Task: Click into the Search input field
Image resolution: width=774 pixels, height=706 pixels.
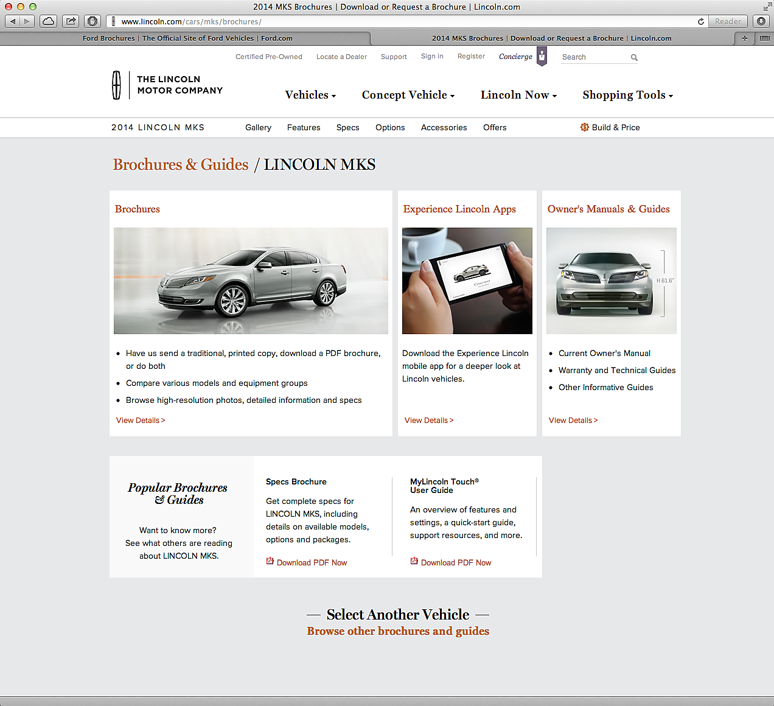Action: (x=595, y=57)
